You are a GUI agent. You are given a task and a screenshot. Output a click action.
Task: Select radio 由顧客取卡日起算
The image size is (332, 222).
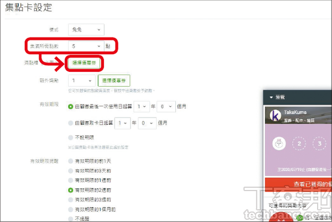click(70, 123)
